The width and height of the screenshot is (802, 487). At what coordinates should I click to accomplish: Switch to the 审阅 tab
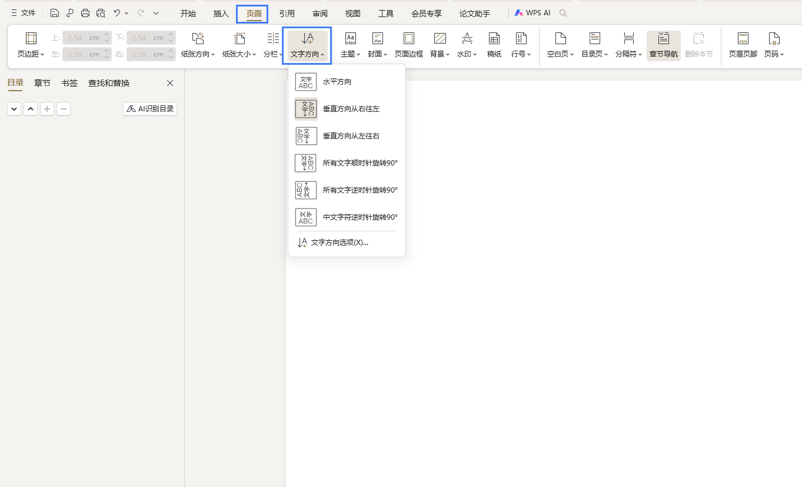tap(320, 14)
